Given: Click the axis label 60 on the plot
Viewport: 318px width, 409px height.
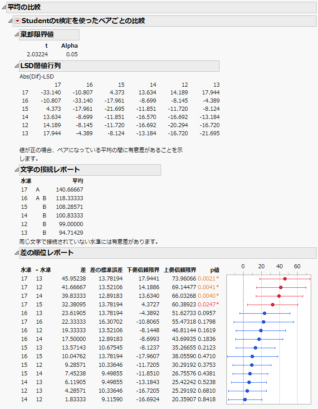Looking at the screenshot, I should coord(298,266).
